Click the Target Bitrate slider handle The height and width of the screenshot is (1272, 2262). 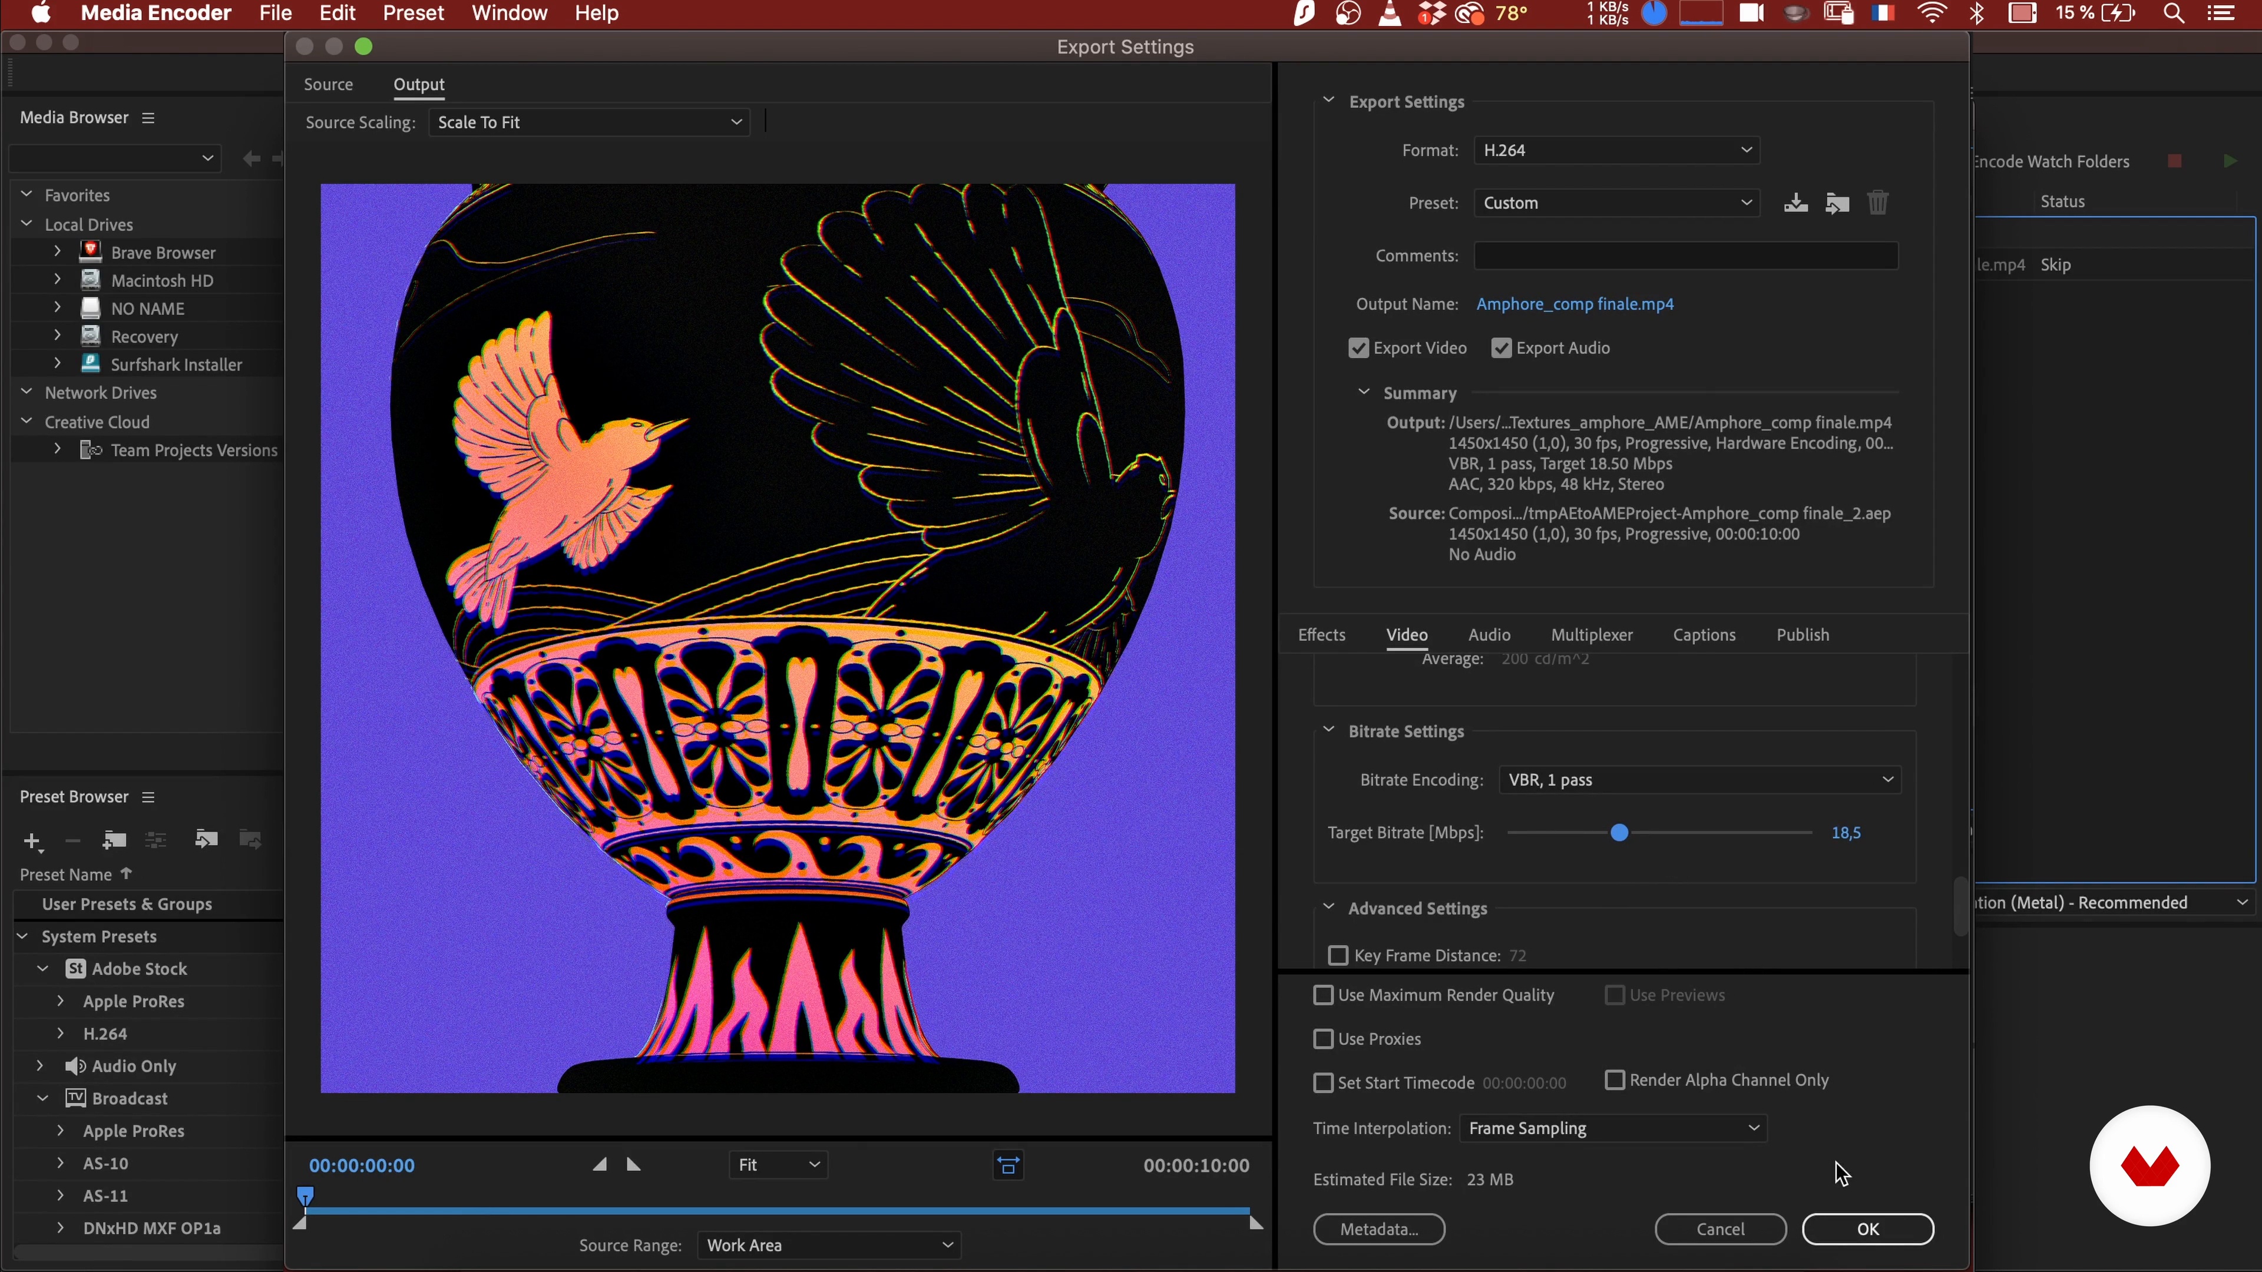[x=1619, y=833]
